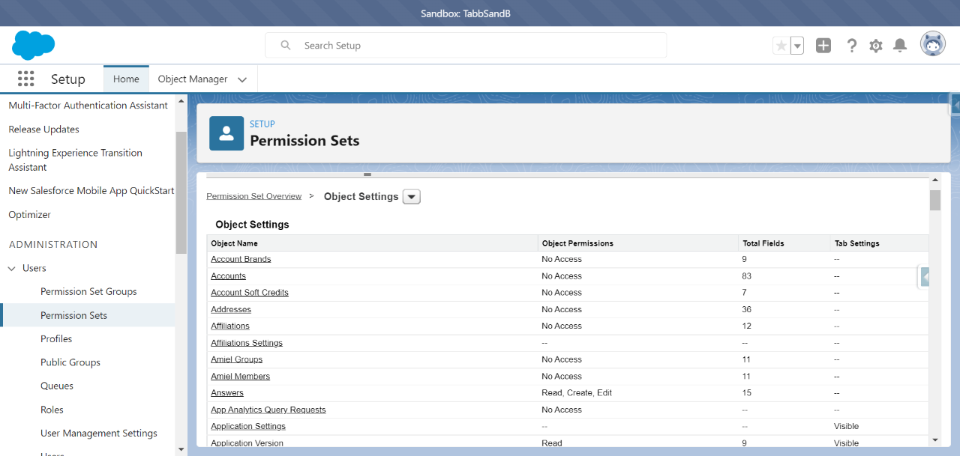Open Permission Set Groups in sidebar

(x=88, y=291)
